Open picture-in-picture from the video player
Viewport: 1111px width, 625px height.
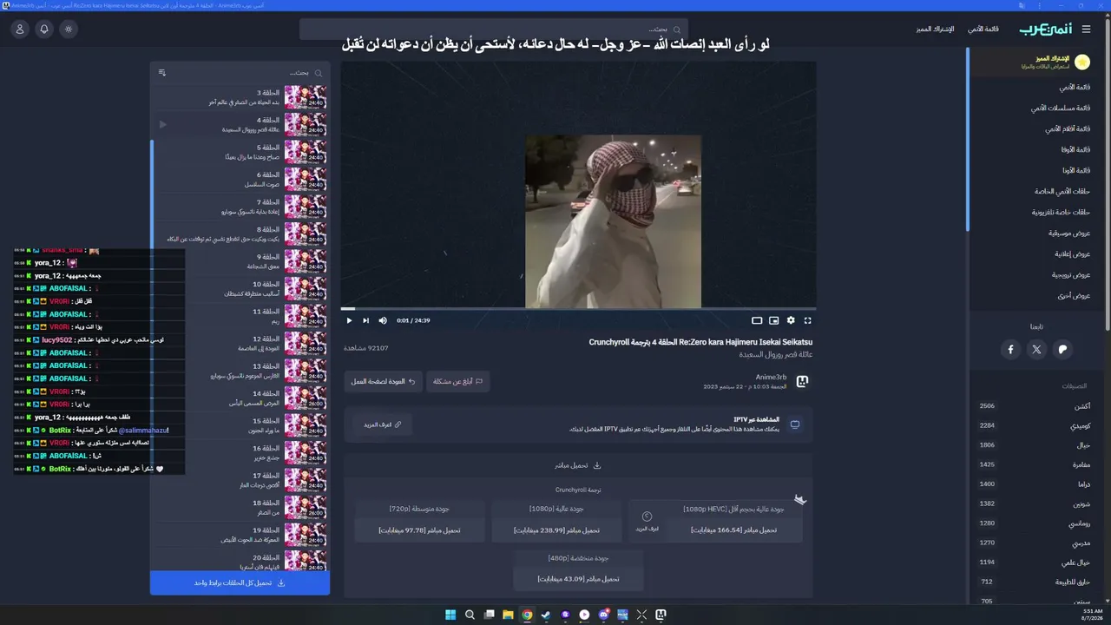[774, 320]
